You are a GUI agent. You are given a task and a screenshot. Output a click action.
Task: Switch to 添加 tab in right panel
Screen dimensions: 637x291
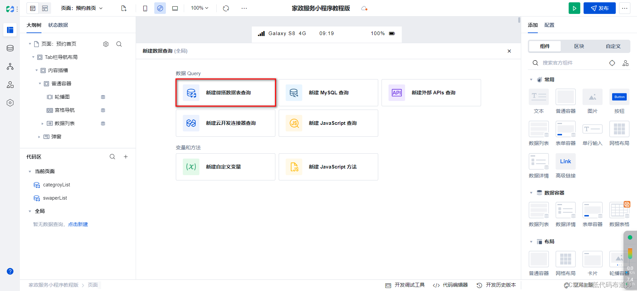[532, 25]
